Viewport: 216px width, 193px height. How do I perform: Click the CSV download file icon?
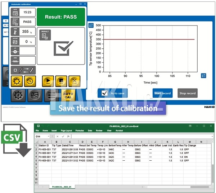pyautogui.click(x=16, y=140)
